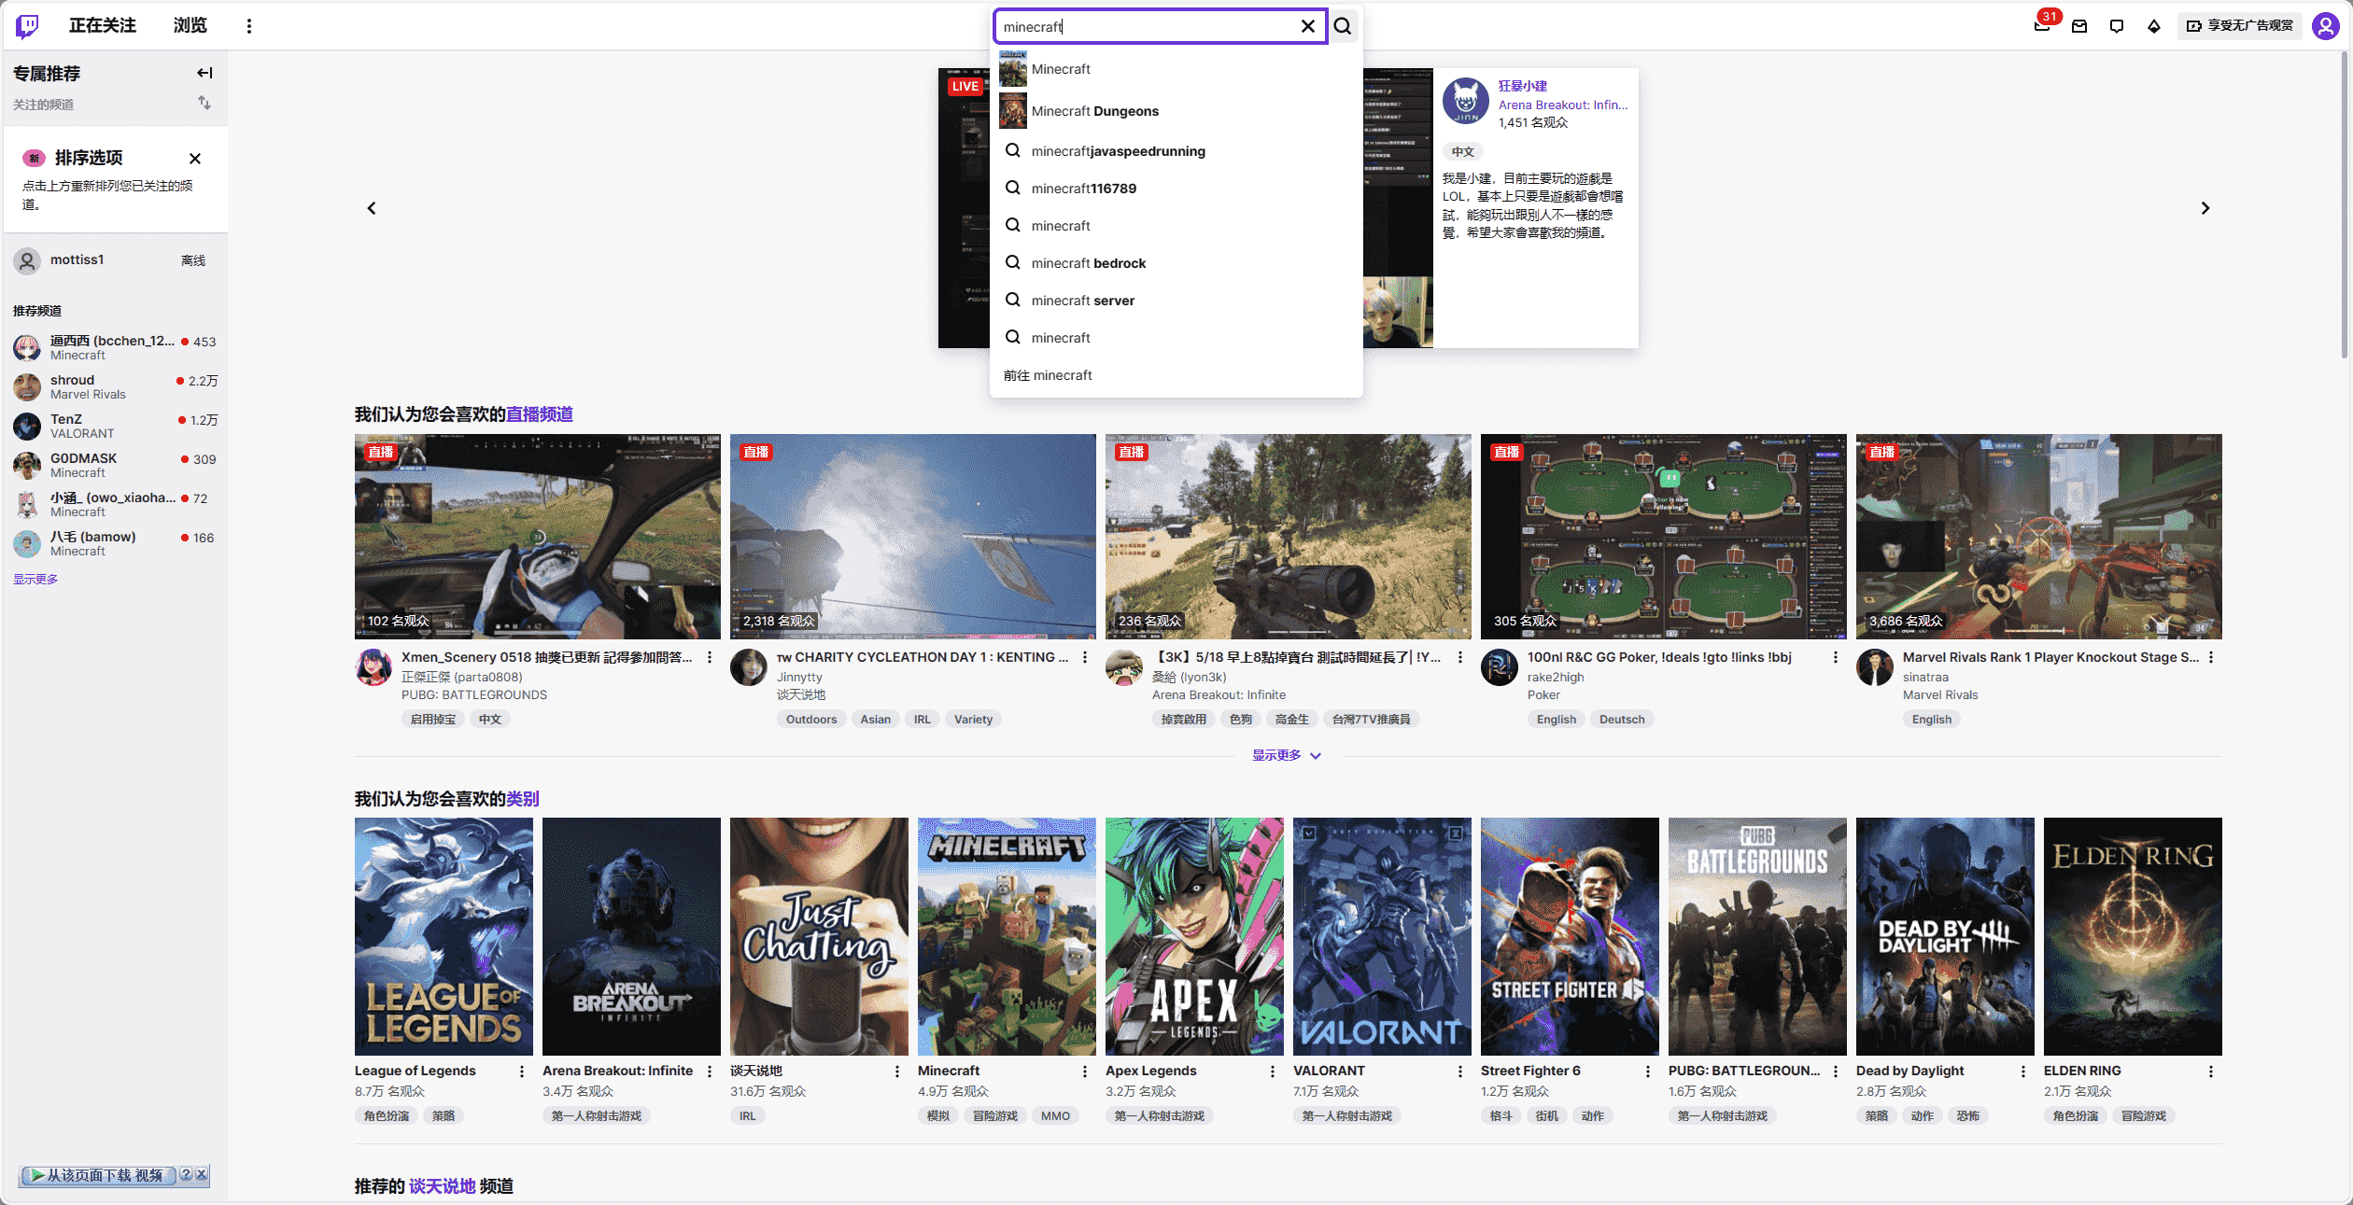Expand 显示更多 under live channels
Viewport: 2353px width, 1205px height.
click(1286, 755)
